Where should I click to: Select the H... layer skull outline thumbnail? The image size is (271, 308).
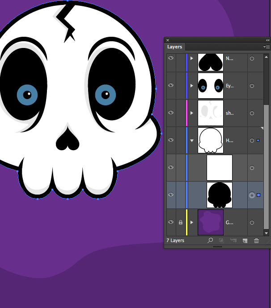tap(211, 140)
